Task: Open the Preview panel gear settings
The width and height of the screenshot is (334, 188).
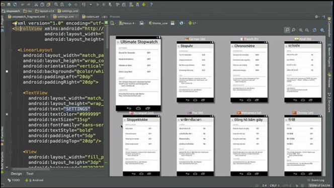Action: click(317, 17)
